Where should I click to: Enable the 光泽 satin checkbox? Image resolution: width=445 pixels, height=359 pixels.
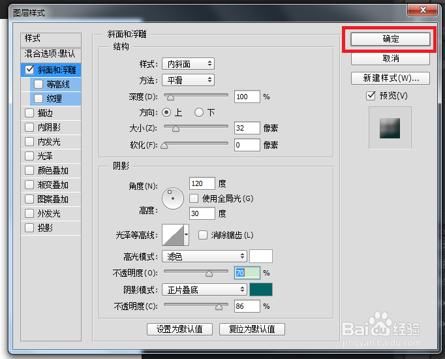click(29, 156)
